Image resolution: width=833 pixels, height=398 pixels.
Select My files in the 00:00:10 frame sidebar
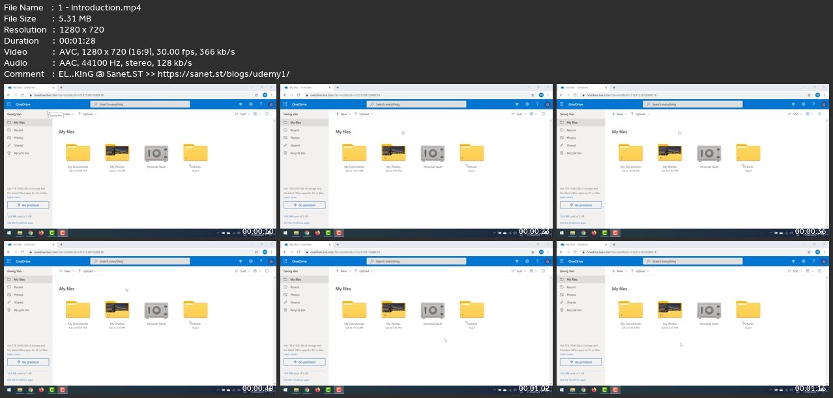click(x=28, y=122)
